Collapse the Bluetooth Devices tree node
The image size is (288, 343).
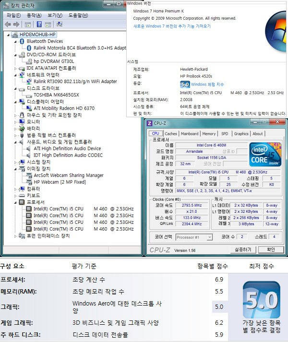[x=16, y=41]
